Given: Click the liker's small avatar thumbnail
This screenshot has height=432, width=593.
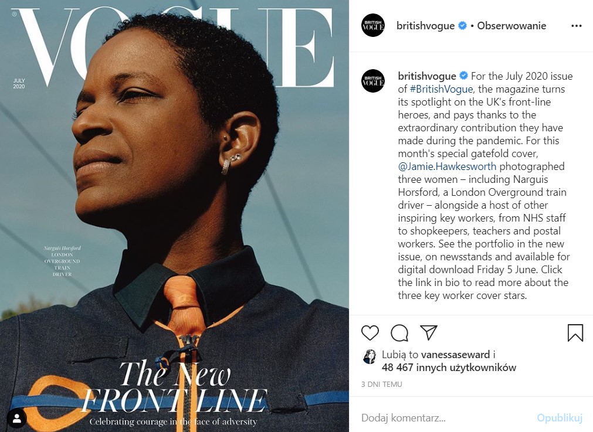Looking at the screenshot, I should [369, 356].
